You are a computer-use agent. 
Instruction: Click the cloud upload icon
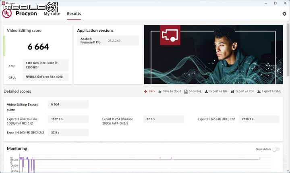point(160,92)
